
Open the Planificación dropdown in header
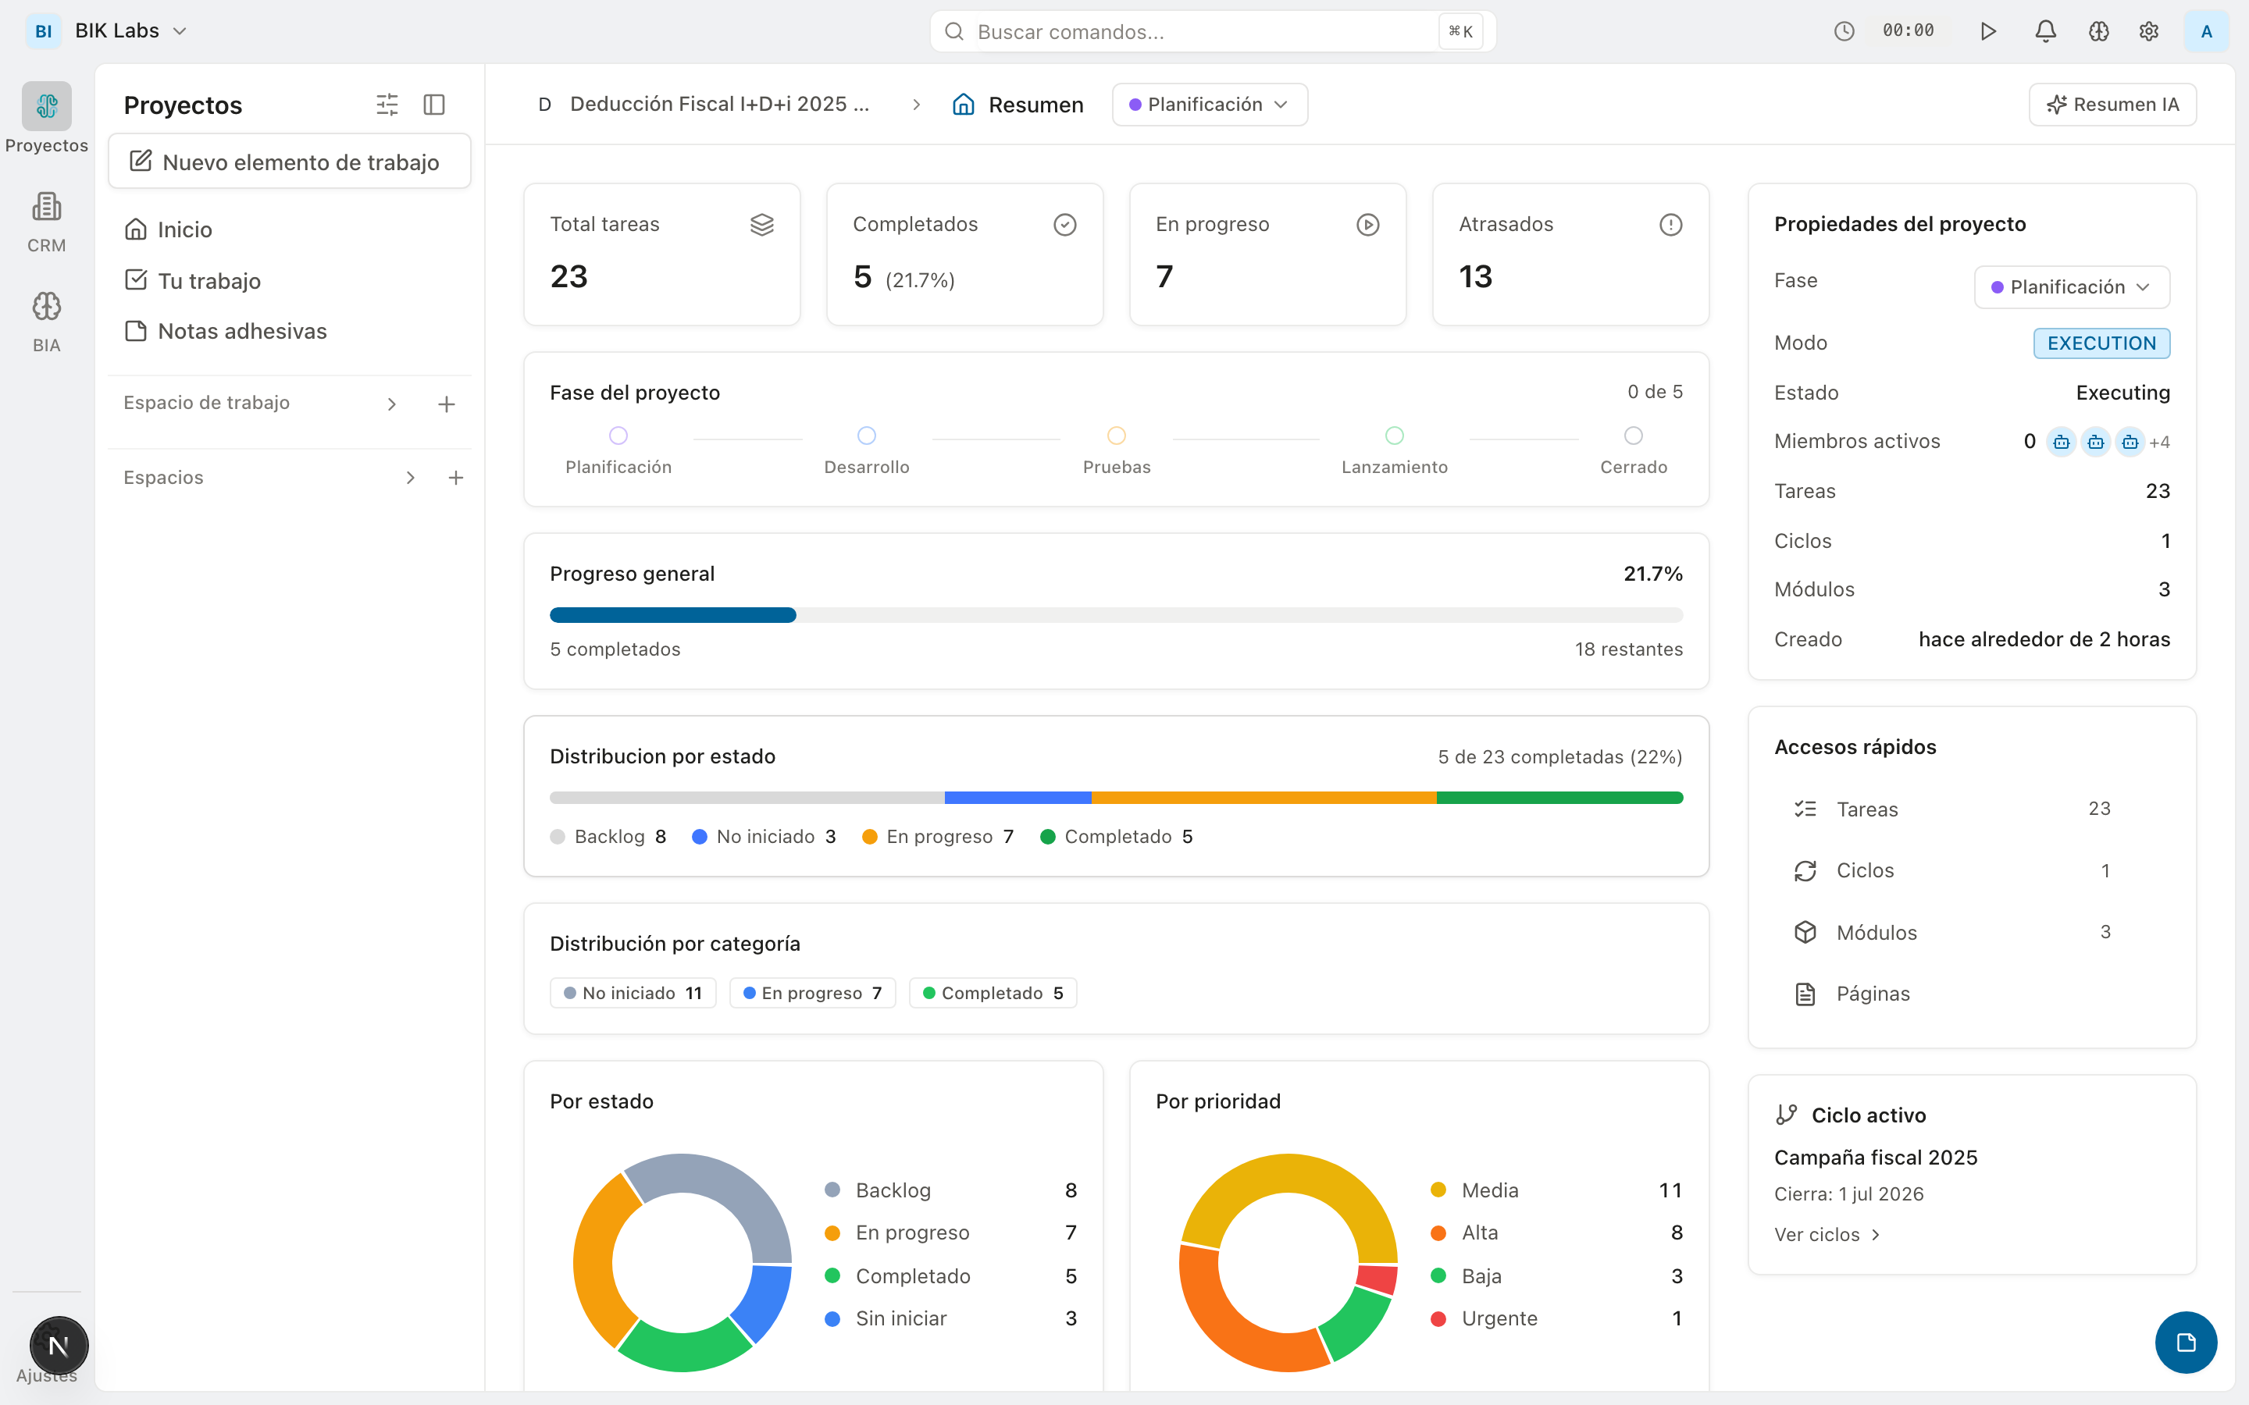pos(1209,105)
